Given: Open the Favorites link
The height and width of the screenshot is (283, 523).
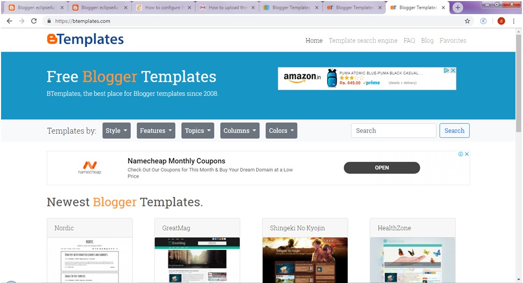Looking at the screenshot, I should (x=452, y=40).
